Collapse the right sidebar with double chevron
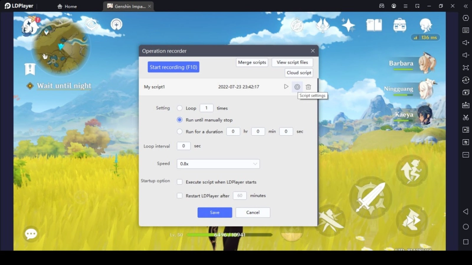472x265 pixels. coord(466,6)
